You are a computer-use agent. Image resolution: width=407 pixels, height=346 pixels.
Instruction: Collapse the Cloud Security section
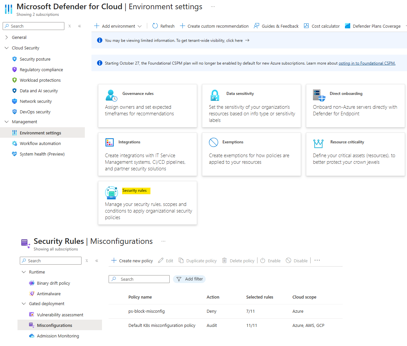pyautogui.click(x=7, y=48)
